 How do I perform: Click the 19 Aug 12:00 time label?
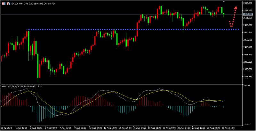(x=155, y=128)
